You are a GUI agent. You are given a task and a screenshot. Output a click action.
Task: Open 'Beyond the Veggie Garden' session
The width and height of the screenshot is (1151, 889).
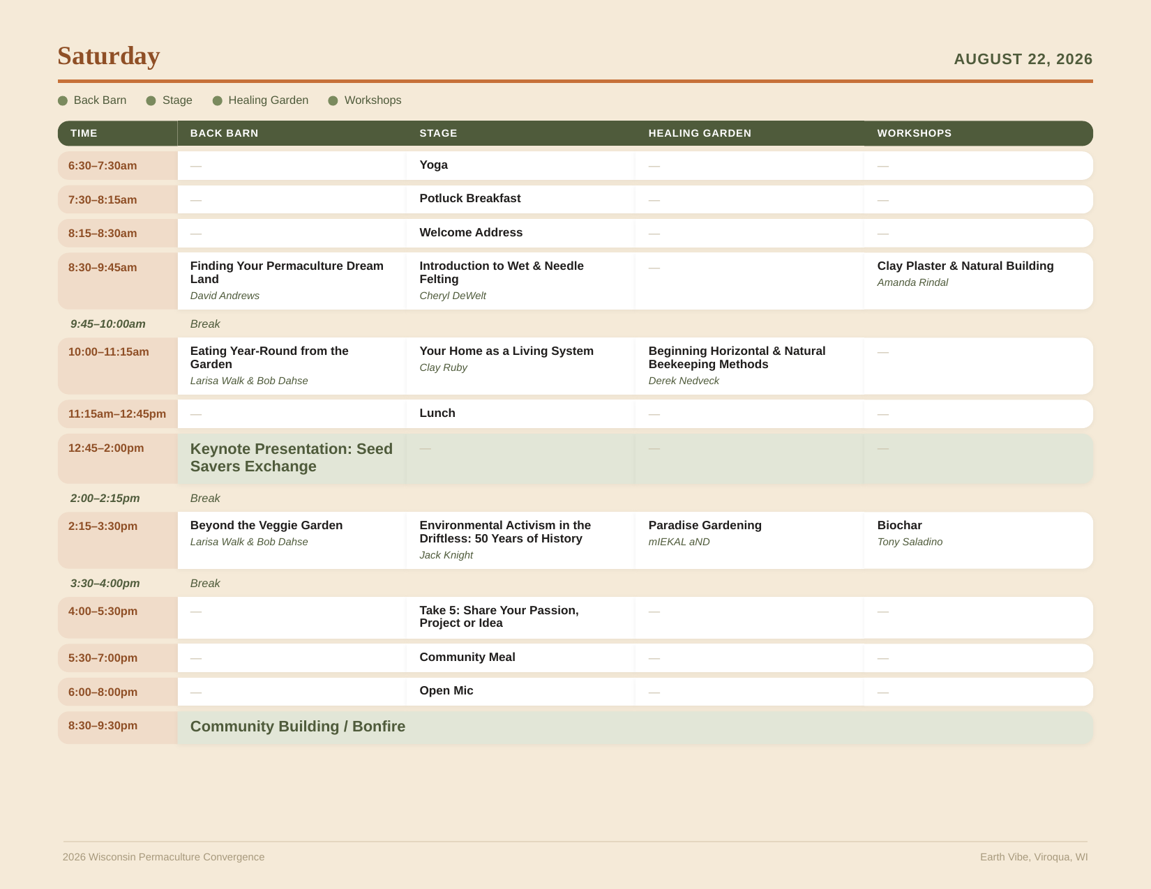(x=266, y=526)
